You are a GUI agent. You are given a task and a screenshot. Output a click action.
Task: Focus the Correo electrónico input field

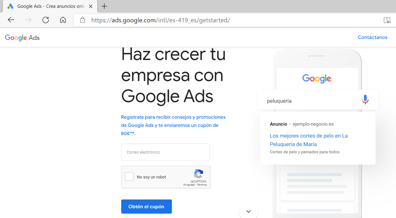point(165,152)
